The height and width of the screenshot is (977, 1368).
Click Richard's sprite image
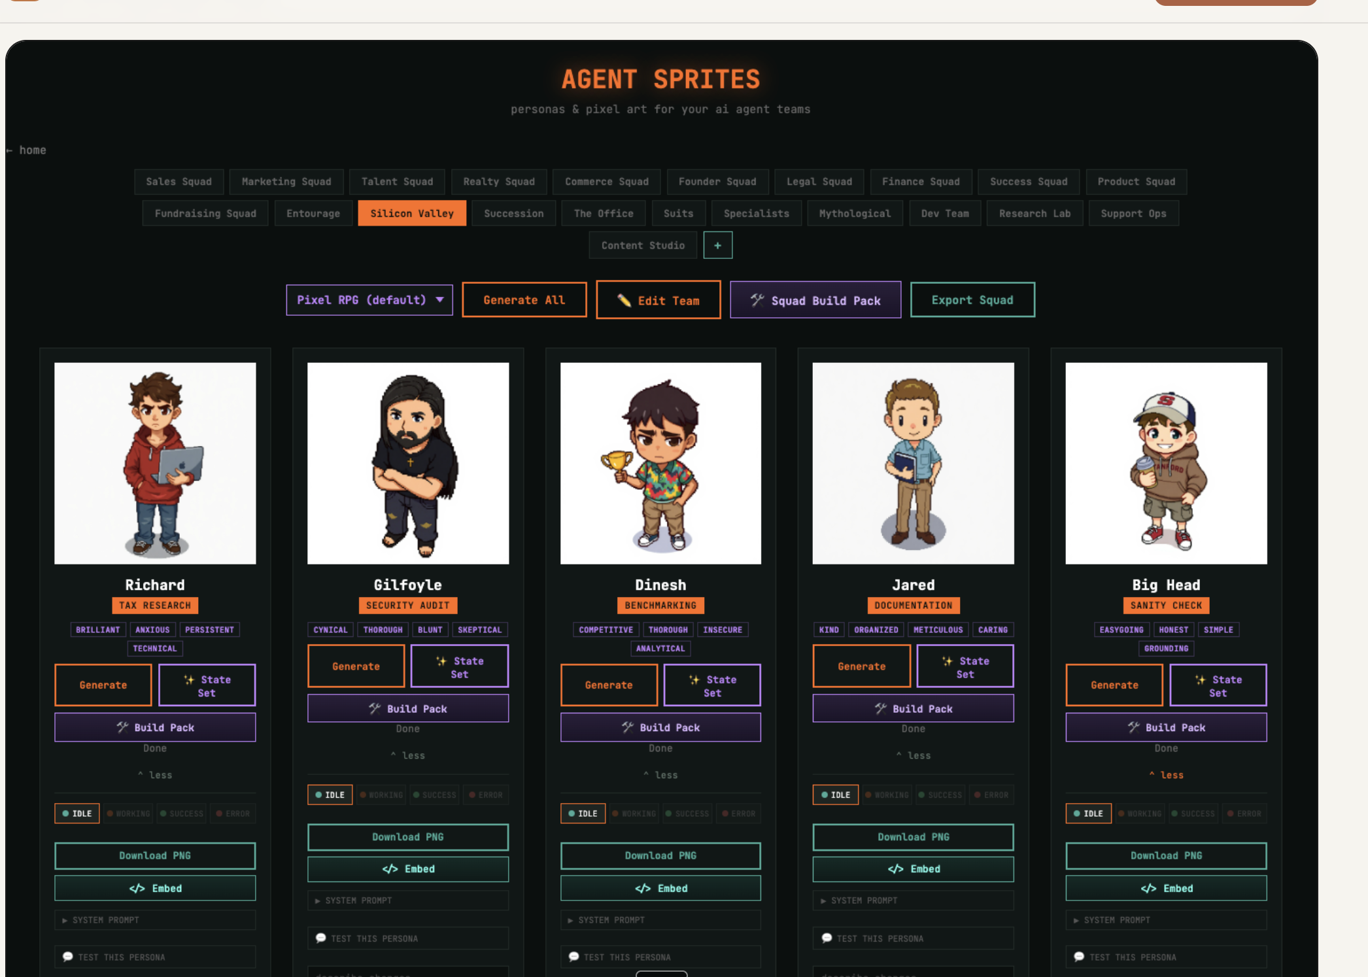tap(155, 464)
